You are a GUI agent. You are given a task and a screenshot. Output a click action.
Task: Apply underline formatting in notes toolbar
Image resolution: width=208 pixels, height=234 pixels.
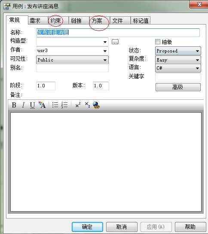pos(32,105)
